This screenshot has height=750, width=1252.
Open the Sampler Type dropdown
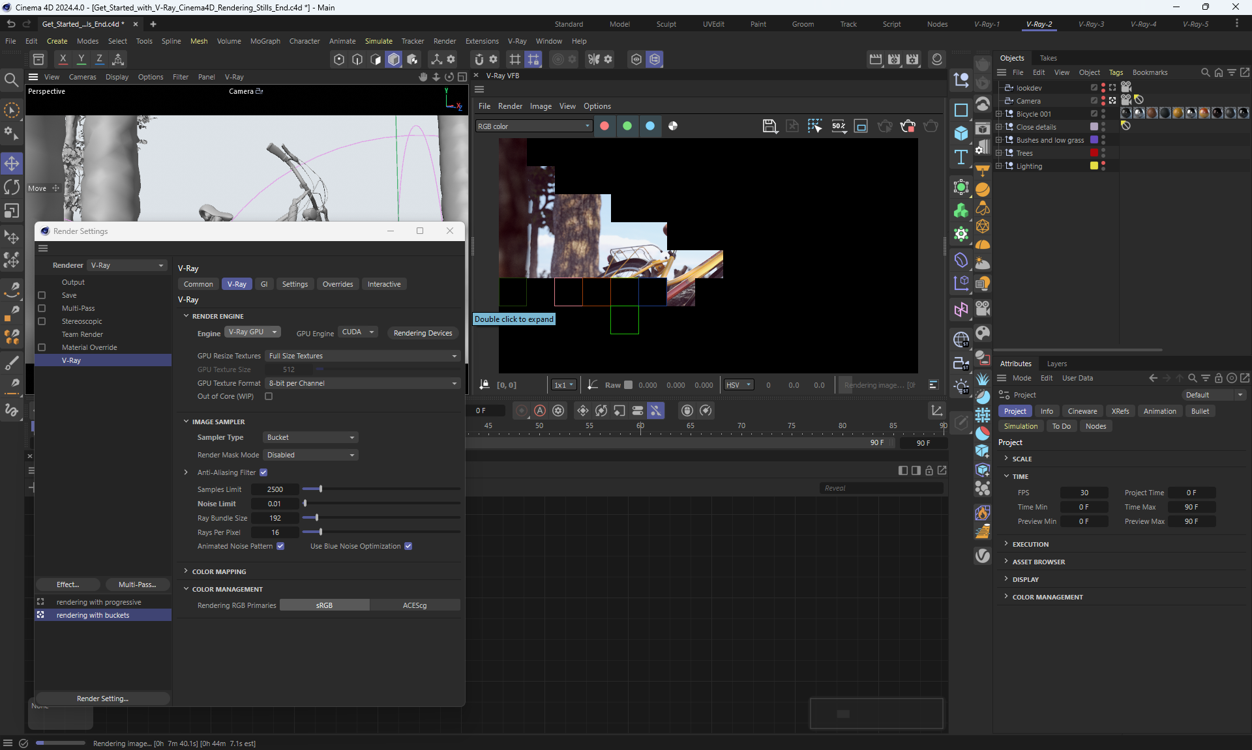pos(310,437)
